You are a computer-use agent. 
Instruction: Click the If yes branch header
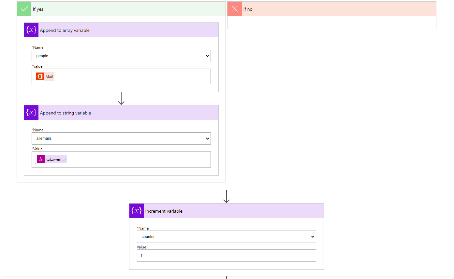pyautogui.click(x=127, y=9)
